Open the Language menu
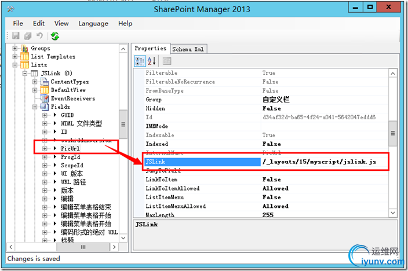 [93, 23]
